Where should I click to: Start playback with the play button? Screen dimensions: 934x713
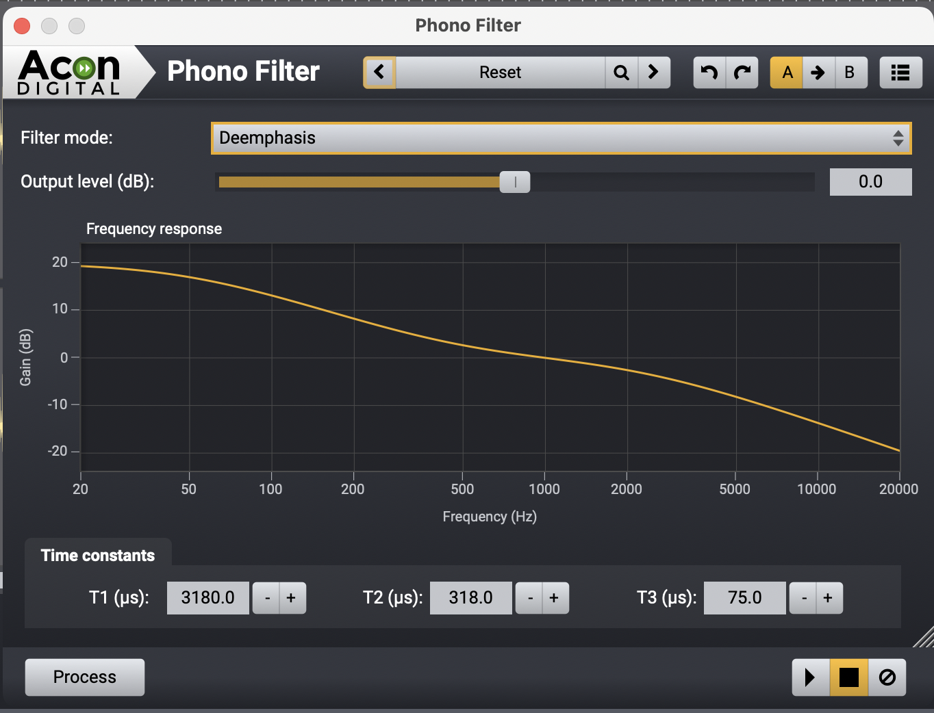click(810, 677)
